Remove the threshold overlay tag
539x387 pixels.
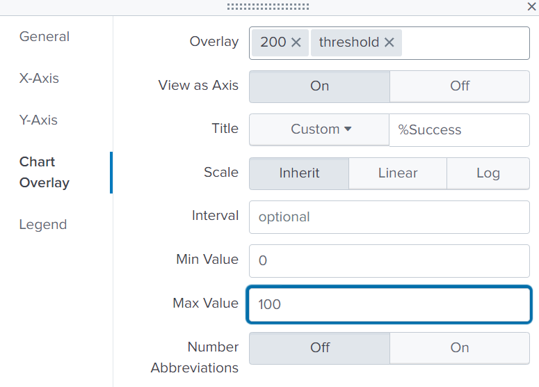[389, 42]
